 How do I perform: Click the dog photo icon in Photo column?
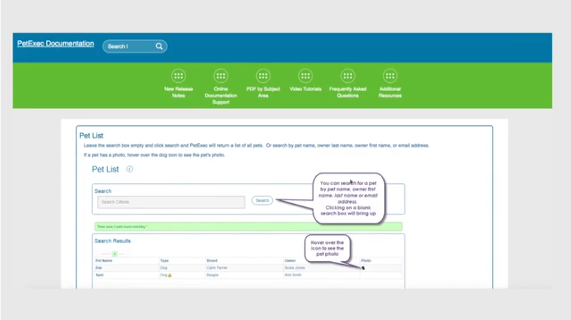tap(363, 268)
